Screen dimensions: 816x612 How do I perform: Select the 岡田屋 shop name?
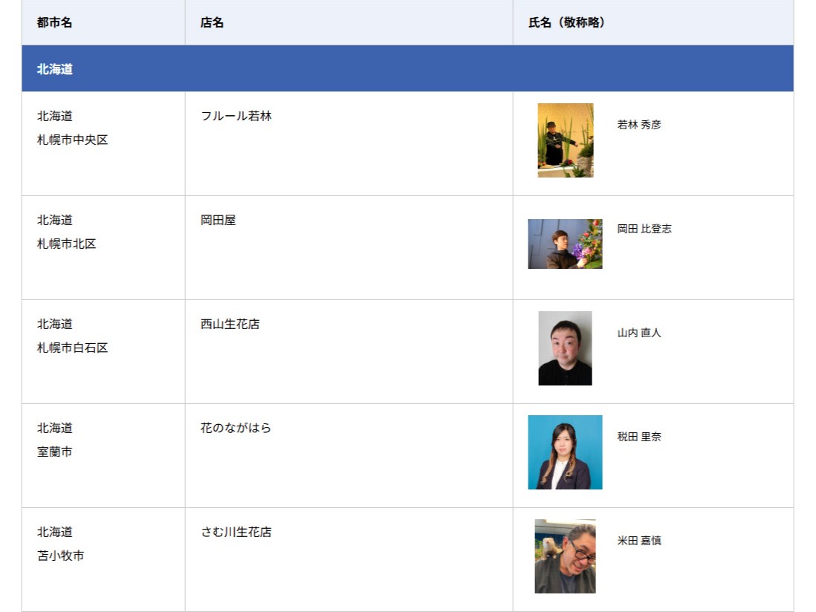tap(218, 220)
